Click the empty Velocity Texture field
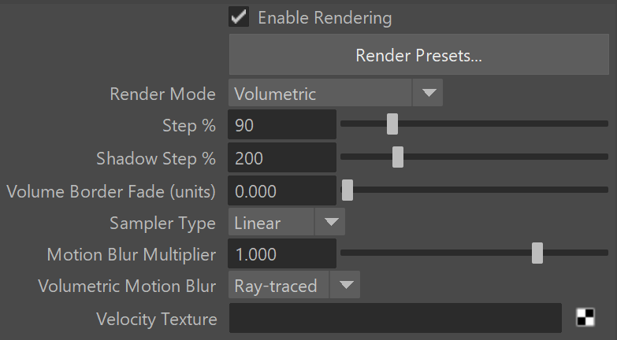The image size is (617, 340). pyautogui.click(x=396, y=318)
